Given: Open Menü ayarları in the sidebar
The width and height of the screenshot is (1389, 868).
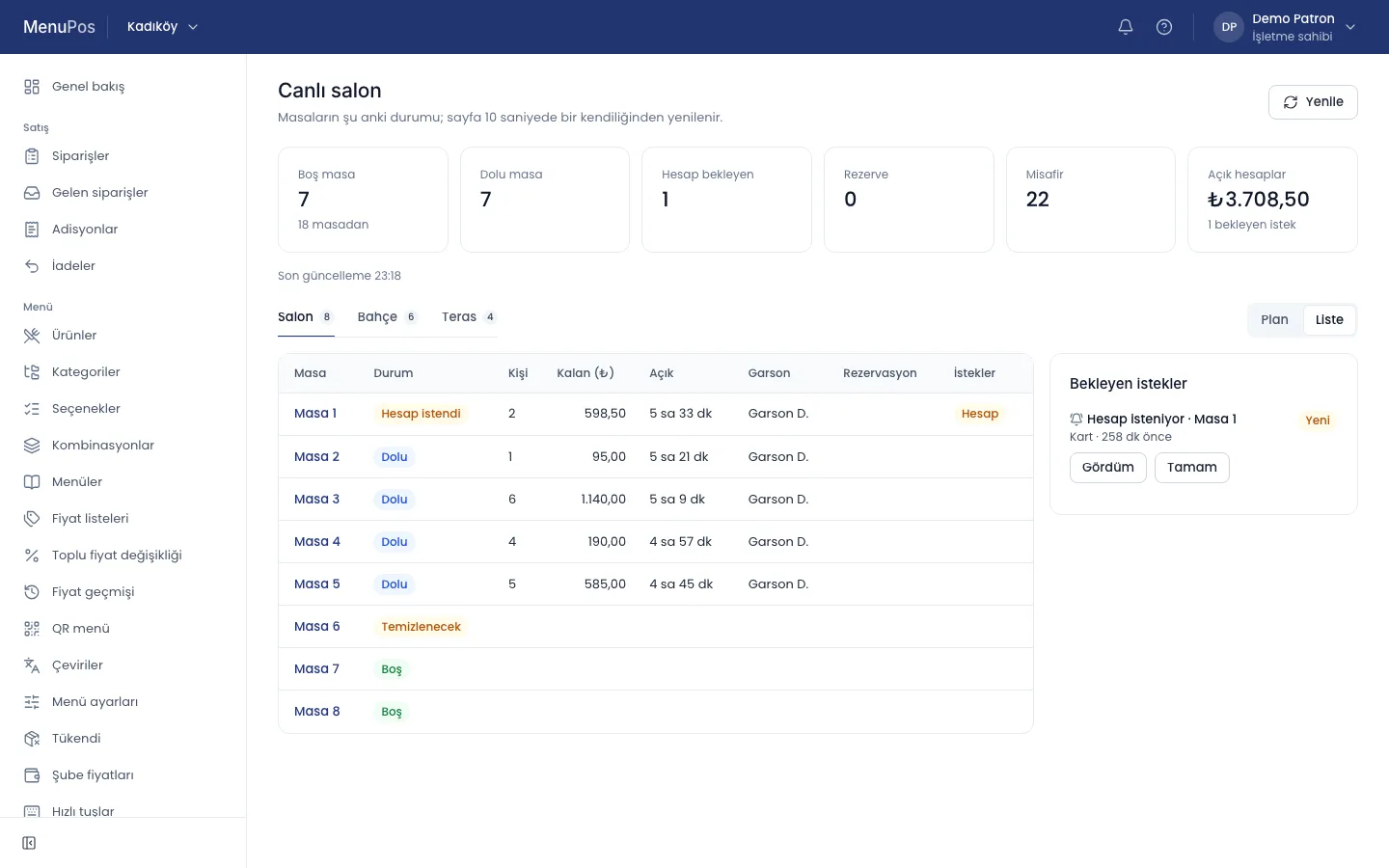Looking at the screenshot, I should 123,702.
